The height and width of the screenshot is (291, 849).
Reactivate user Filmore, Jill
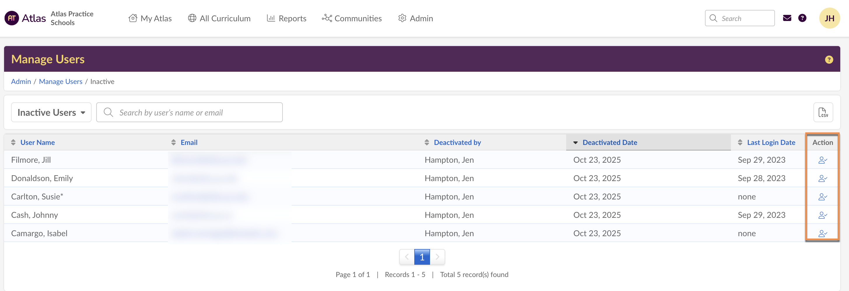click(x=822, y=160)
